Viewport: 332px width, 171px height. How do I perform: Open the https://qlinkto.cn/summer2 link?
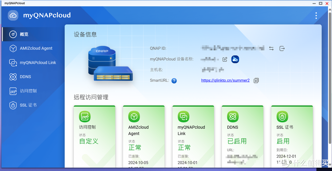pyautogui.click(x=225, y=81)
